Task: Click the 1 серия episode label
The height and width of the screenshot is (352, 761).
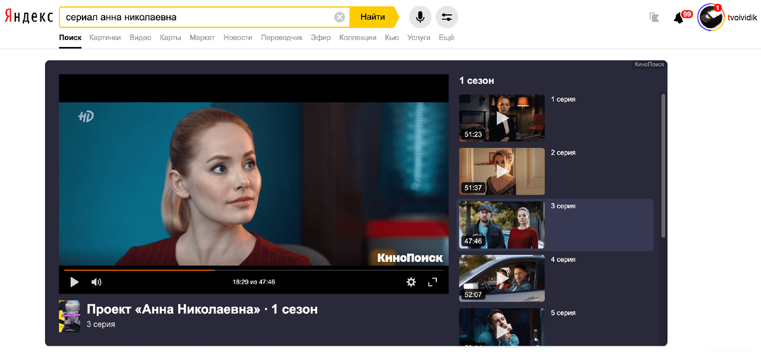Action: coord(563,100)
